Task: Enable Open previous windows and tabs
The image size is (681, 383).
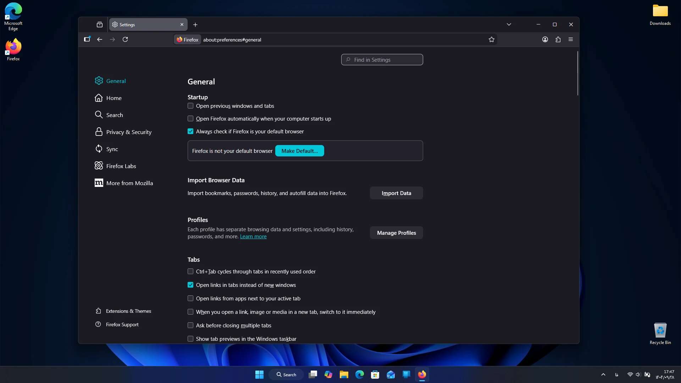Action: pyautogui.click(x=190, y=106)
